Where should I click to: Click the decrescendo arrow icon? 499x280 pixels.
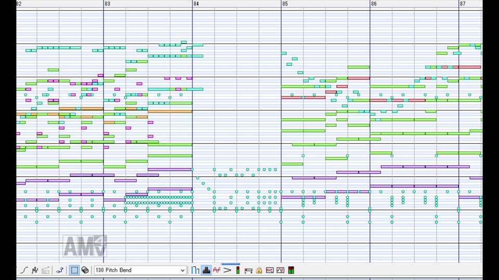click(227, 270)
